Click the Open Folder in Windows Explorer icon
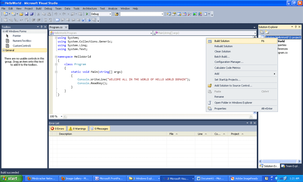Viewport: 303px width, 182px height. coord(210,102)
